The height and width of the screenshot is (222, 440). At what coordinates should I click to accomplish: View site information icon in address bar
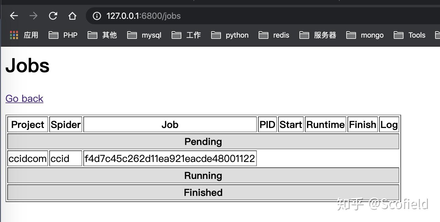[97, 16]
